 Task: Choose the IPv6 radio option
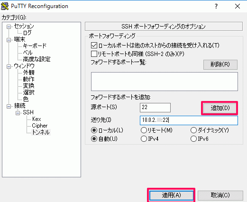tap(193, 139)
